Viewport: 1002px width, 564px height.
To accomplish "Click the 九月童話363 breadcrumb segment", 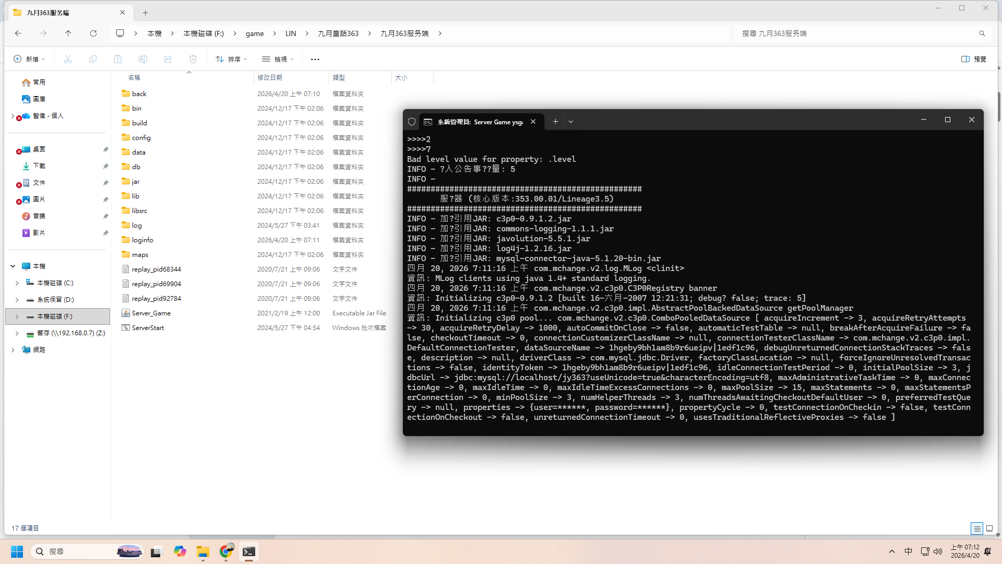I will click(x=338, y=33).
